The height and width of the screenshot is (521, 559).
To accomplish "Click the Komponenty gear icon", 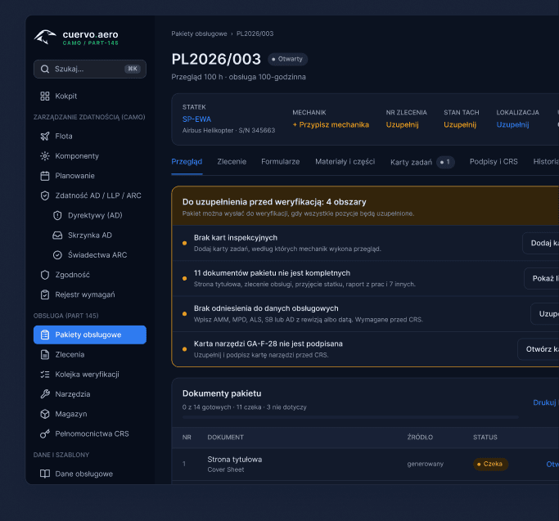I will click(45, 156).
